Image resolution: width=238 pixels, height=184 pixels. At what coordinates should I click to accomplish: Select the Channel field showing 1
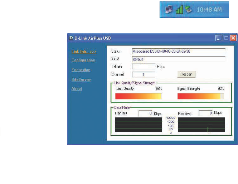[144, 75]
